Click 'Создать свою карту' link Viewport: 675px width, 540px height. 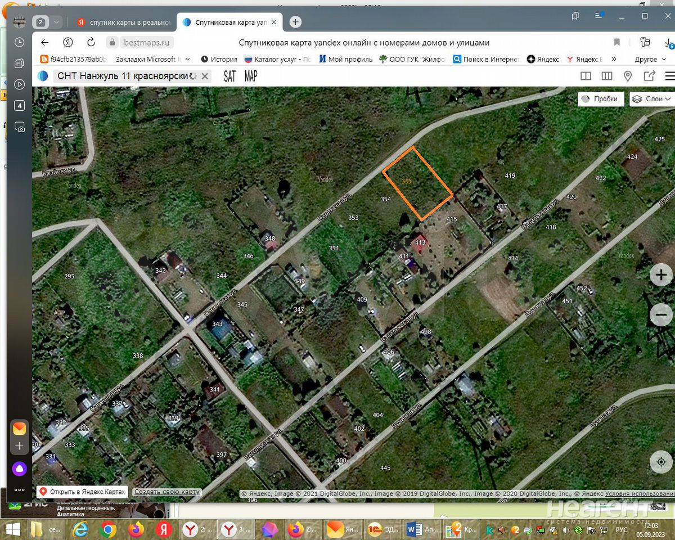167,492
